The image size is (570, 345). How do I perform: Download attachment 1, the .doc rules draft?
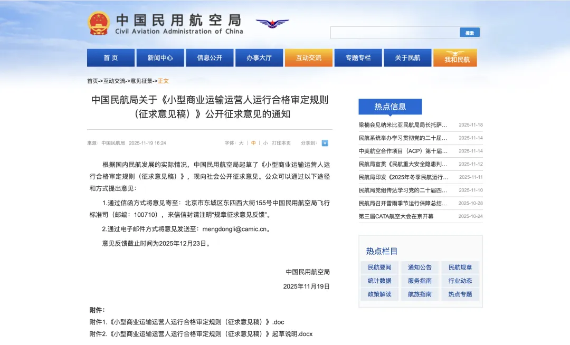(189, 322)
